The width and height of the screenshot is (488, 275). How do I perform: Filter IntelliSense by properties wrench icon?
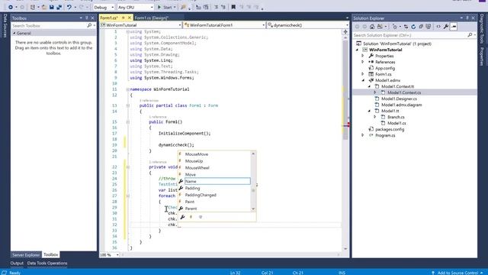[183, 217]
